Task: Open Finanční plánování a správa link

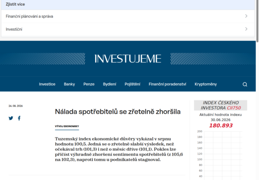Action: (x=29, y=16)
